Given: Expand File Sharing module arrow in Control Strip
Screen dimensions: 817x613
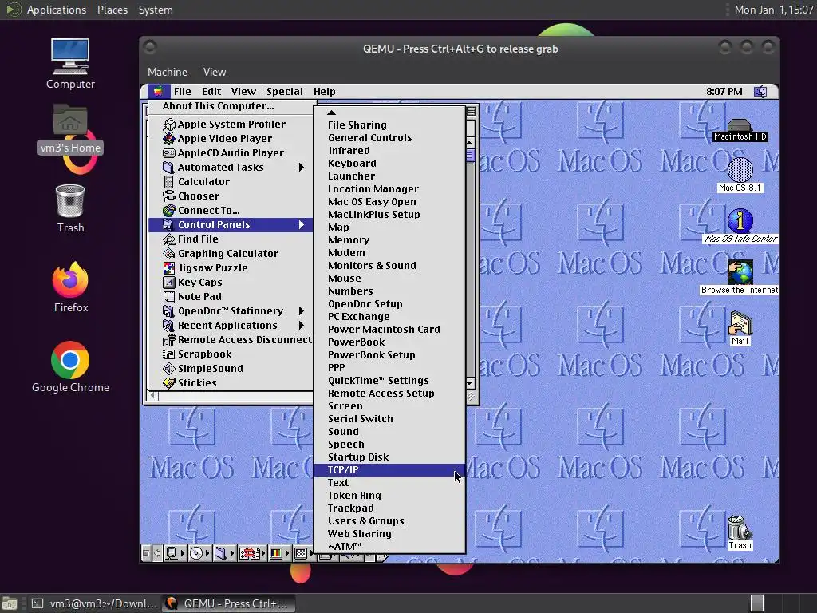Looking at the screenshot, I should coord(232,553).
